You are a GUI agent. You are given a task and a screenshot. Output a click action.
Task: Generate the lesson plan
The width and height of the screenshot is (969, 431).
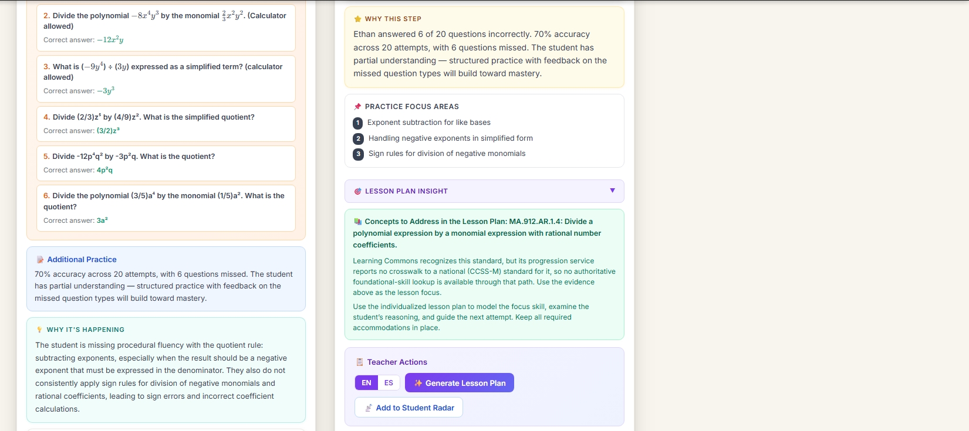(x=460, y=383)
